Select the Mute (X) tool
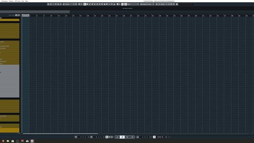Image resolution: width=254 pixels, height=143 pixels. [100, 4]
